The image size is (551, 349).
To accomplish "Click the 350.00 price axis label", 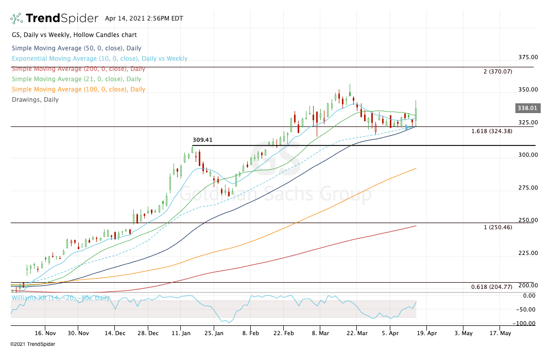I will click(x=528, y=89).
